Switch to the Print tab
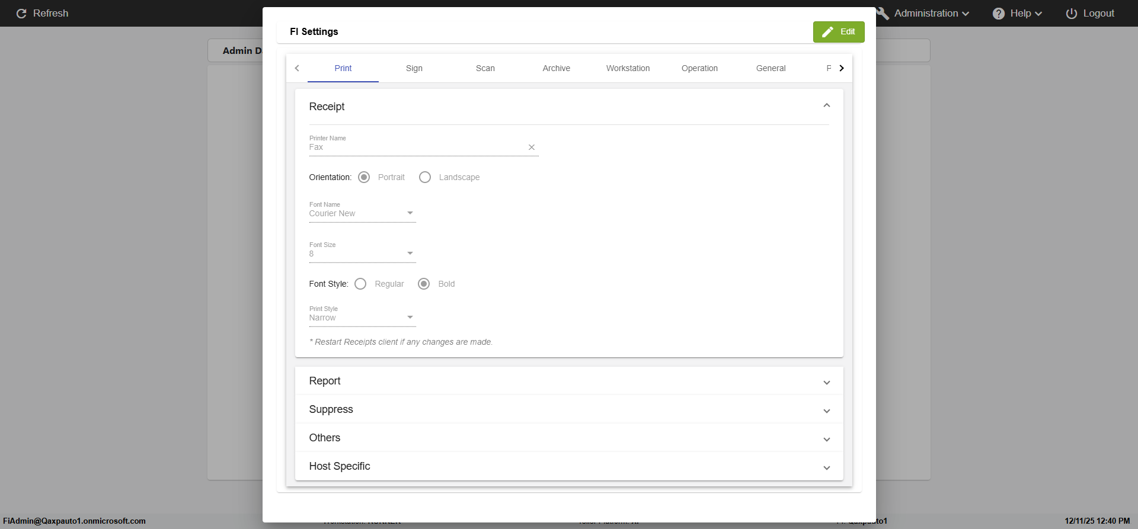Screen dimensions: 1138x529 pyautogui.click(x=343, y=68)
